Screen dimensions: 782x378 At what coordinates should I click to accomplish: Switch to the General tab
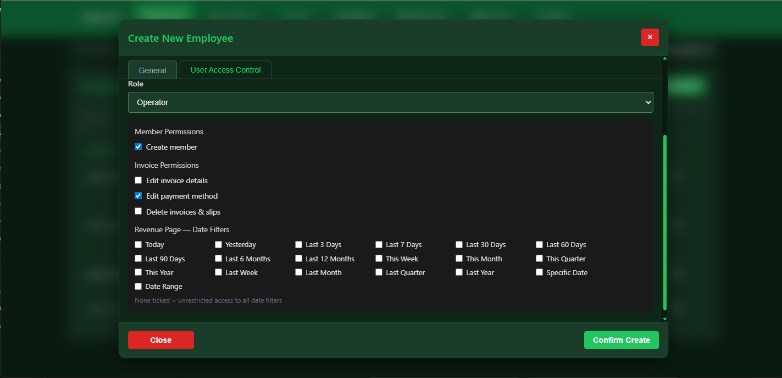[152, 70]
